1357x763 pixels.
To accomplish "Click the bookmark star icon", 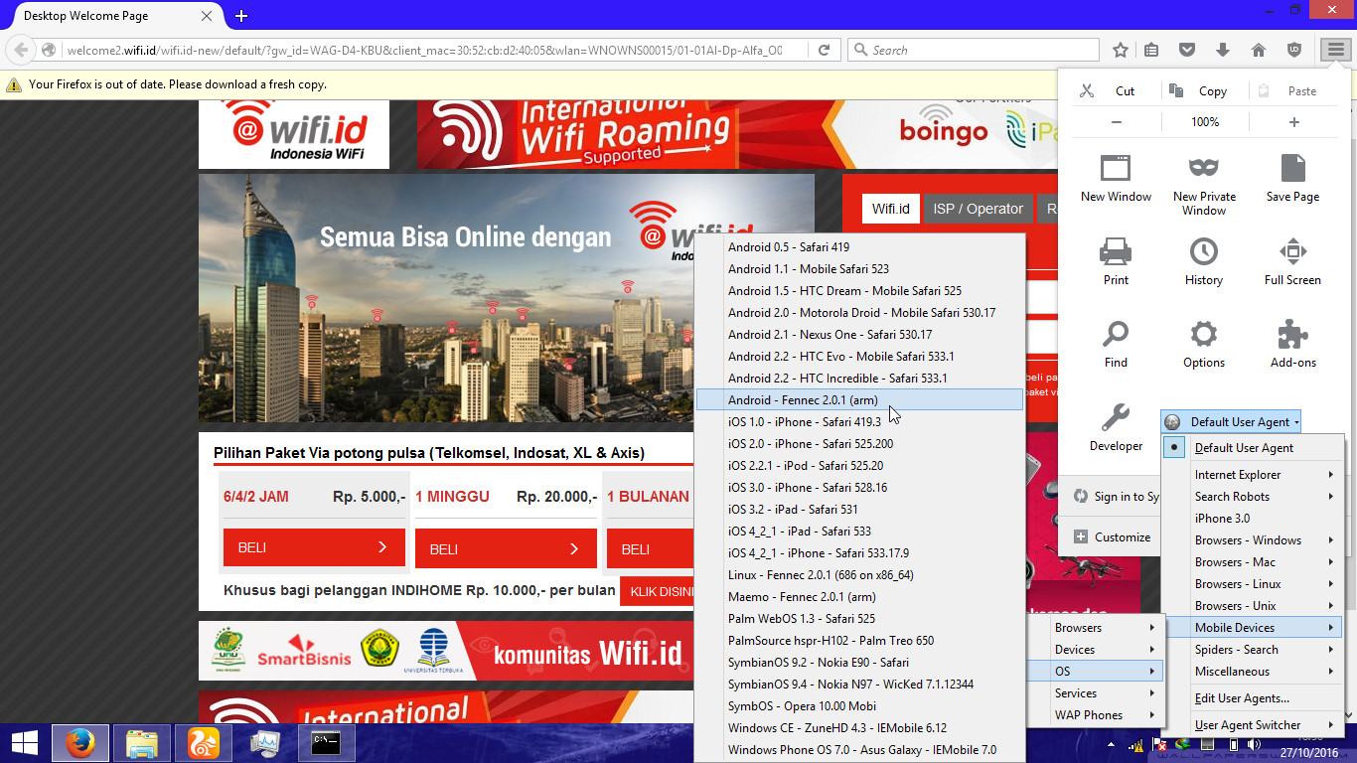I will tap(1121, 50).
